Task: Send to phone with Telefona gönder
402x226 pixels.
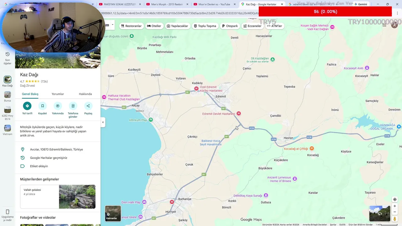Action: (73, 106)
